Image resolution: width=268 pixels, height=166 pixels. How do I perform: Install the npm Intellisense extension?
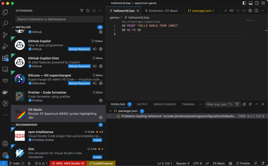pos(97,140)
